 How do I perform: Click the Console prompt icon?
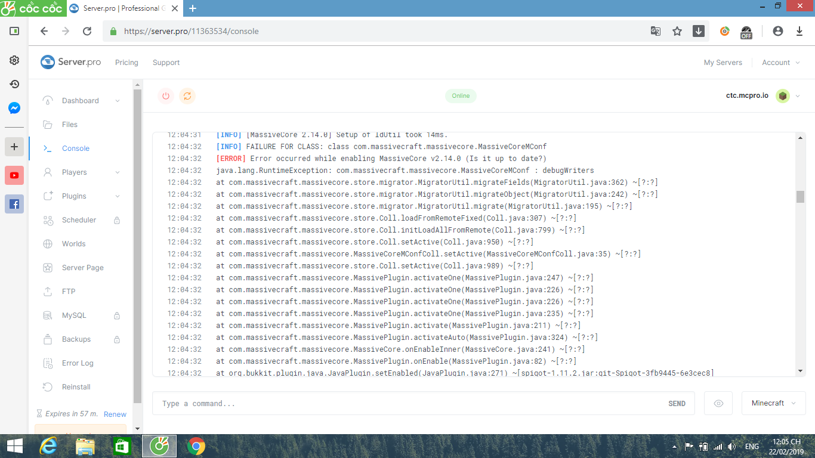pyautogui.click(x=48, y=148)
